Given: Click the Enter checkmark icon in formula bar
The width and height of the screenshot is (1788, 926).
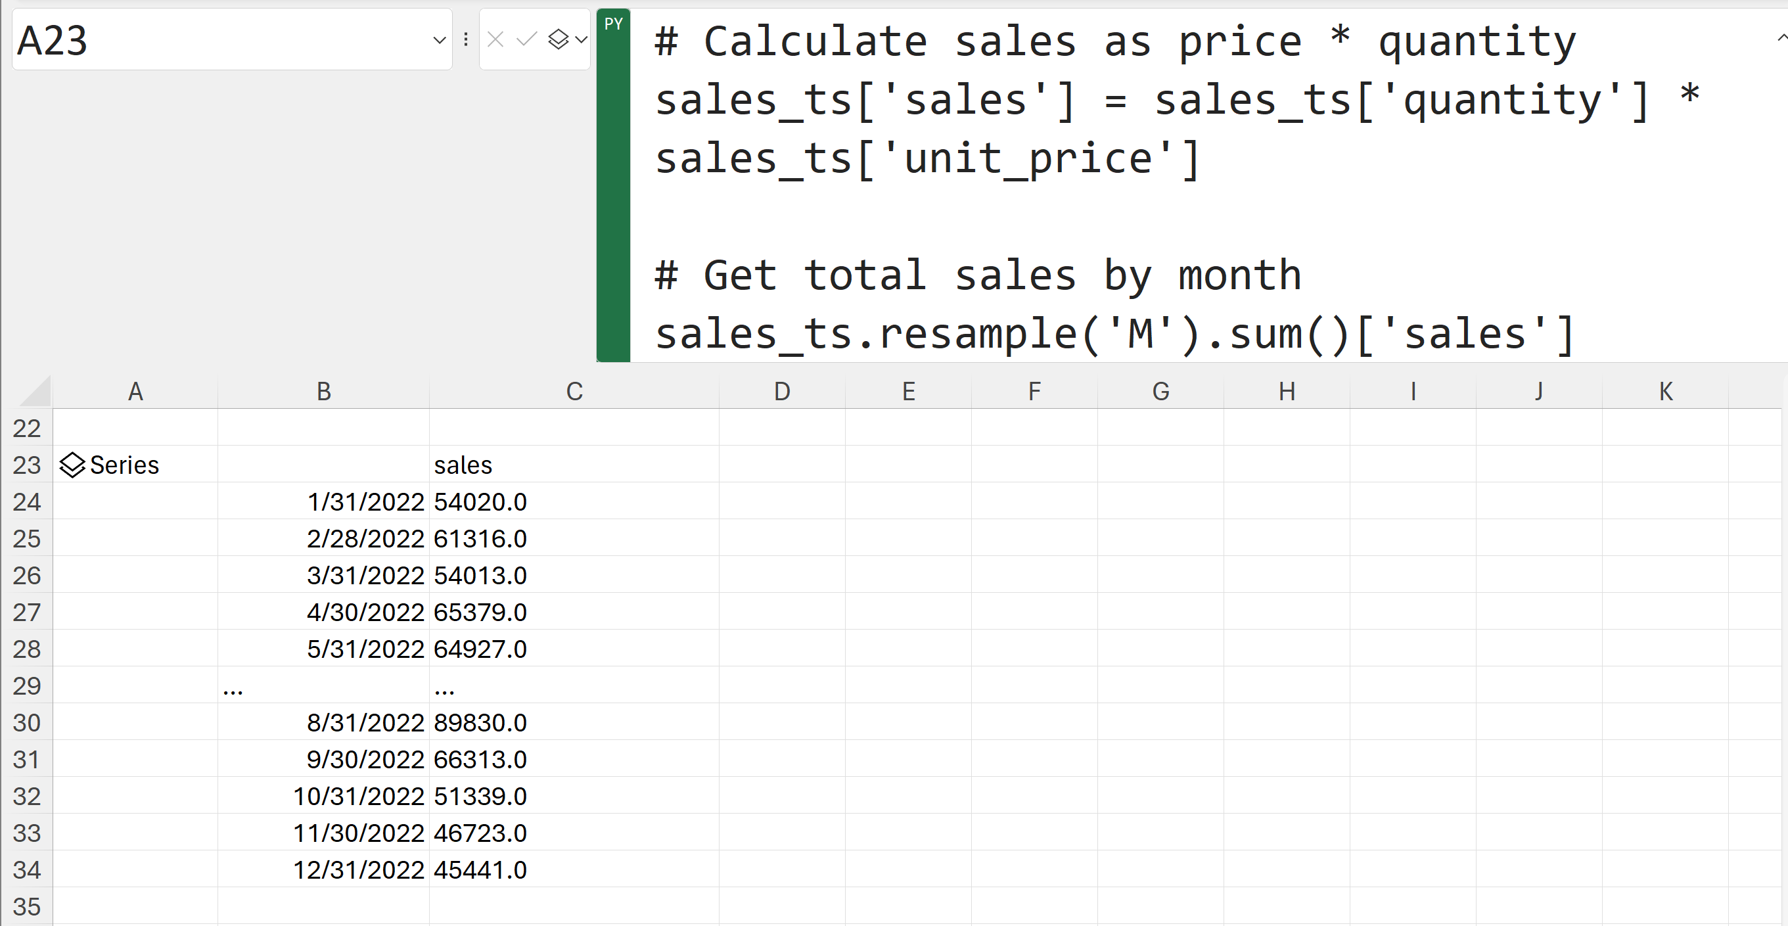Looking at the screenshot, I should pyautogui.click(x=527, y=39).
